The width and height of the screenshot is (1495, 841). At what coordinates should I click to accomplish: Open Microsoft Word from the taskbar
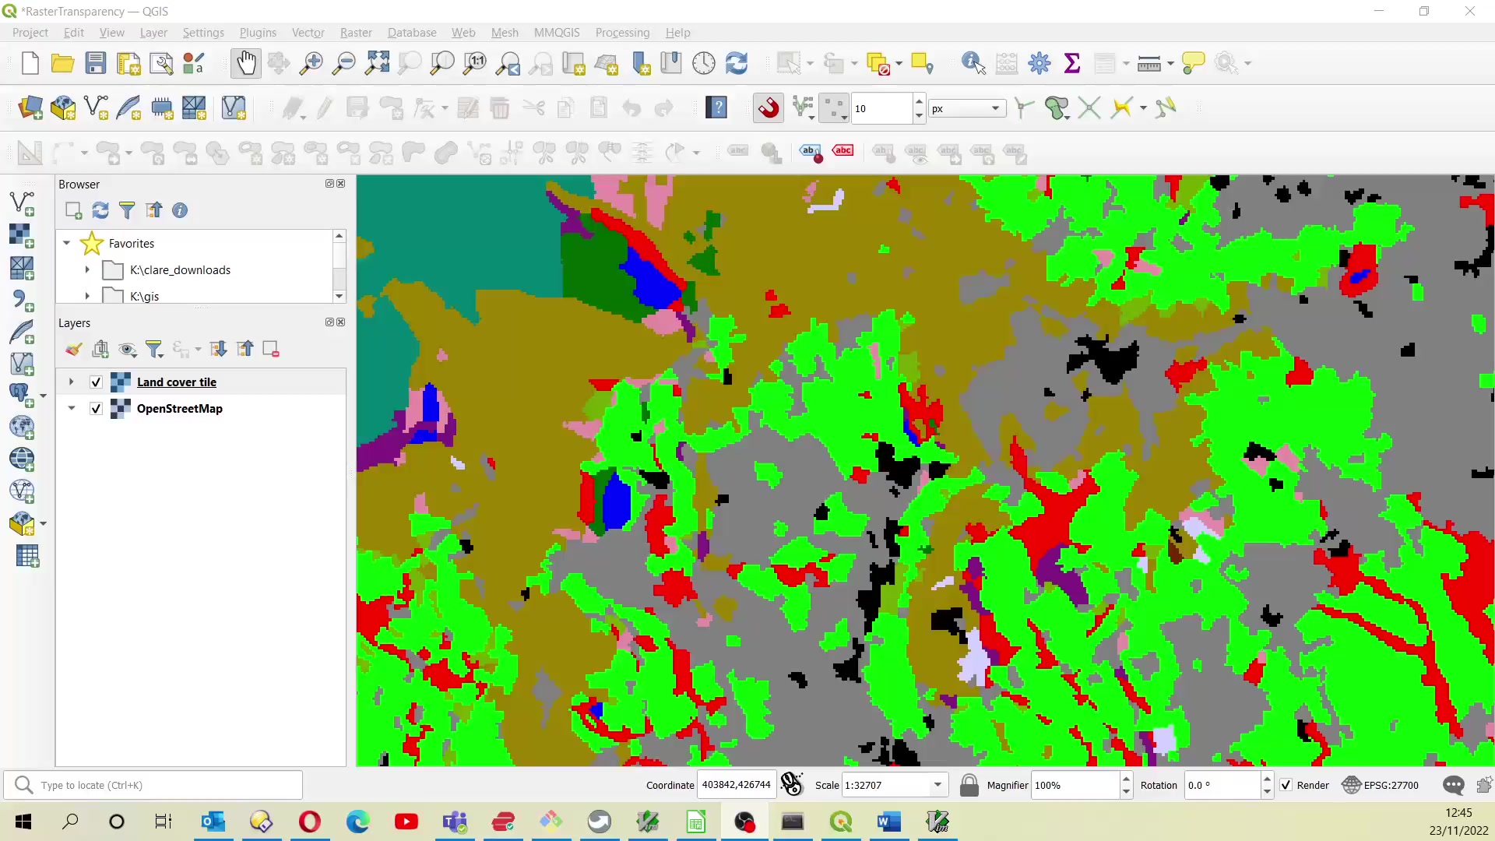coord(888,822)
